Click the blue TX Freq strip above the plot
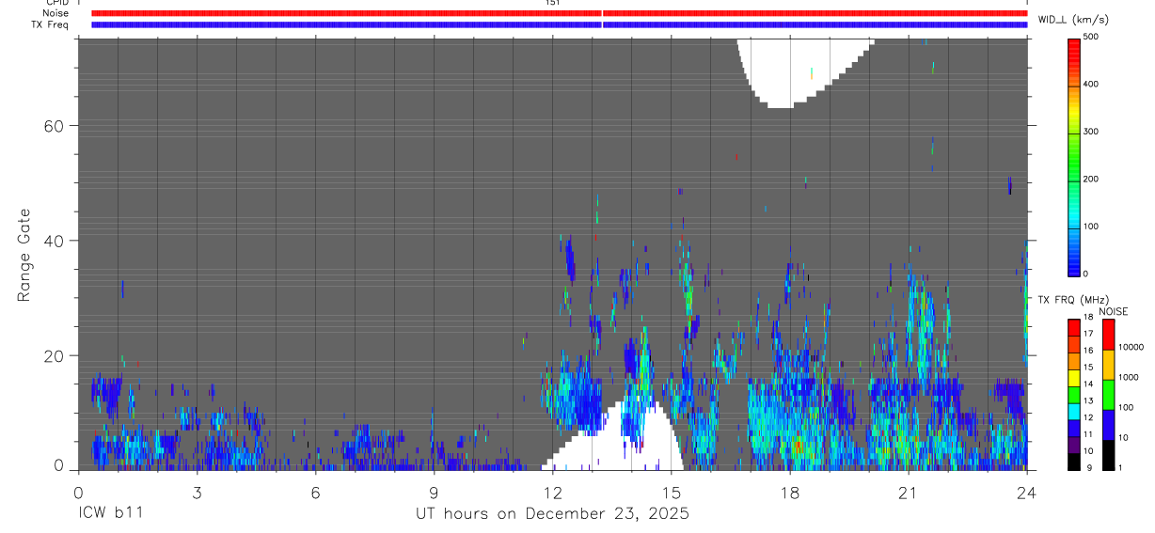This screenshot has width=1155, height=533. pos(559,24)
